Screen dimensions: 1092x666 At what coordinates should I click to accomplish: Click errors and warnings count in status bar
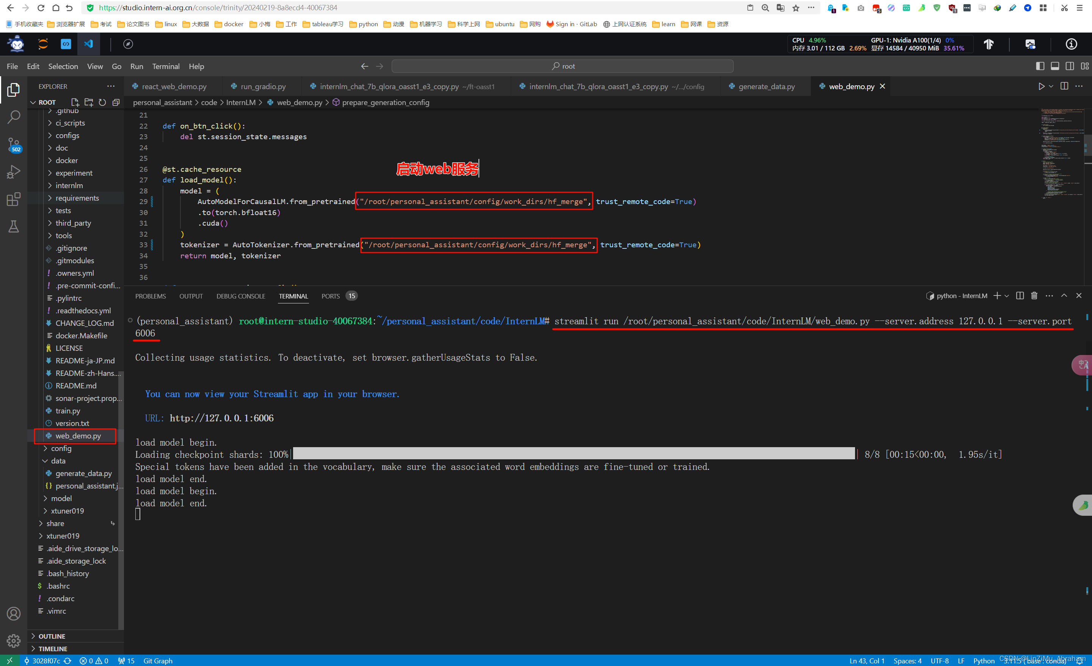click(94, 661)
